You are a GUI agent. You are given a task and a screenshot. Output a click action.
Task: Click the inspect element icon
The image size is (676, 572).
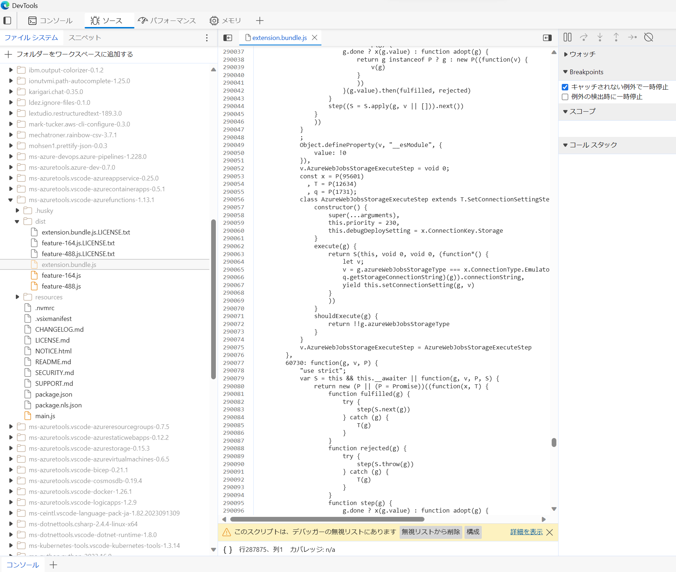click(x=7, y=21)
